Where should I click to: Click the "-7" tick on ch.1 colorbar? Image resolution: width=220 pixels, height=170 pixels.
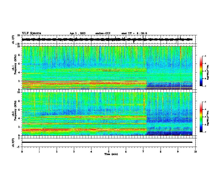205,86
